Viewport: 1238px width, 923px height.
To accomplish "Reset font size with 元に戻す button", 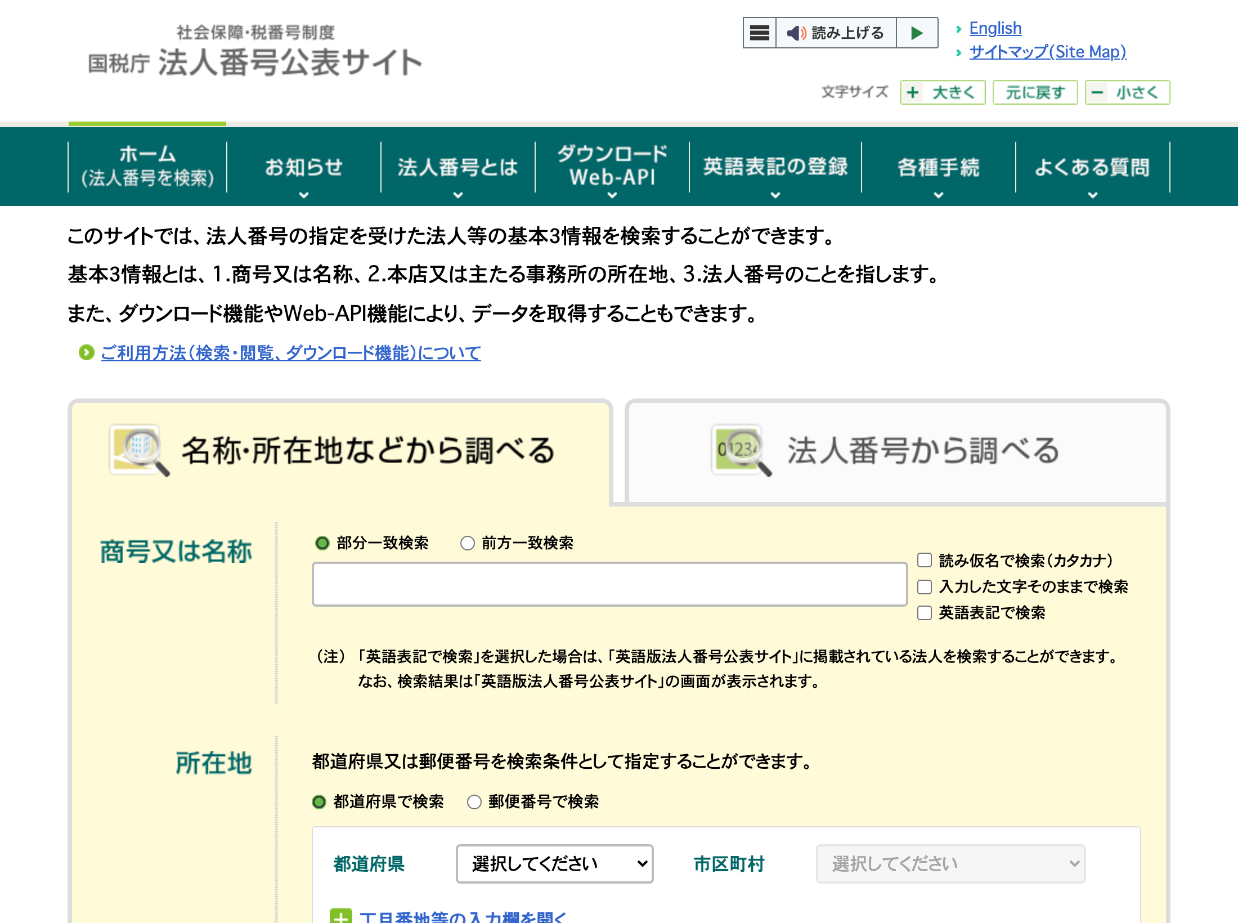I will [1035, 92].
